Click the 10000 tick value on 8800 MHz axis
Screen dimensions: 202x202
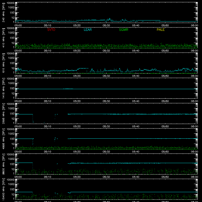point(11,155)
